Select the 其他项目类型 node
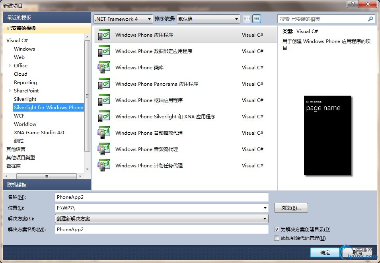The image size is (380, 263). (x=21, y=157)
